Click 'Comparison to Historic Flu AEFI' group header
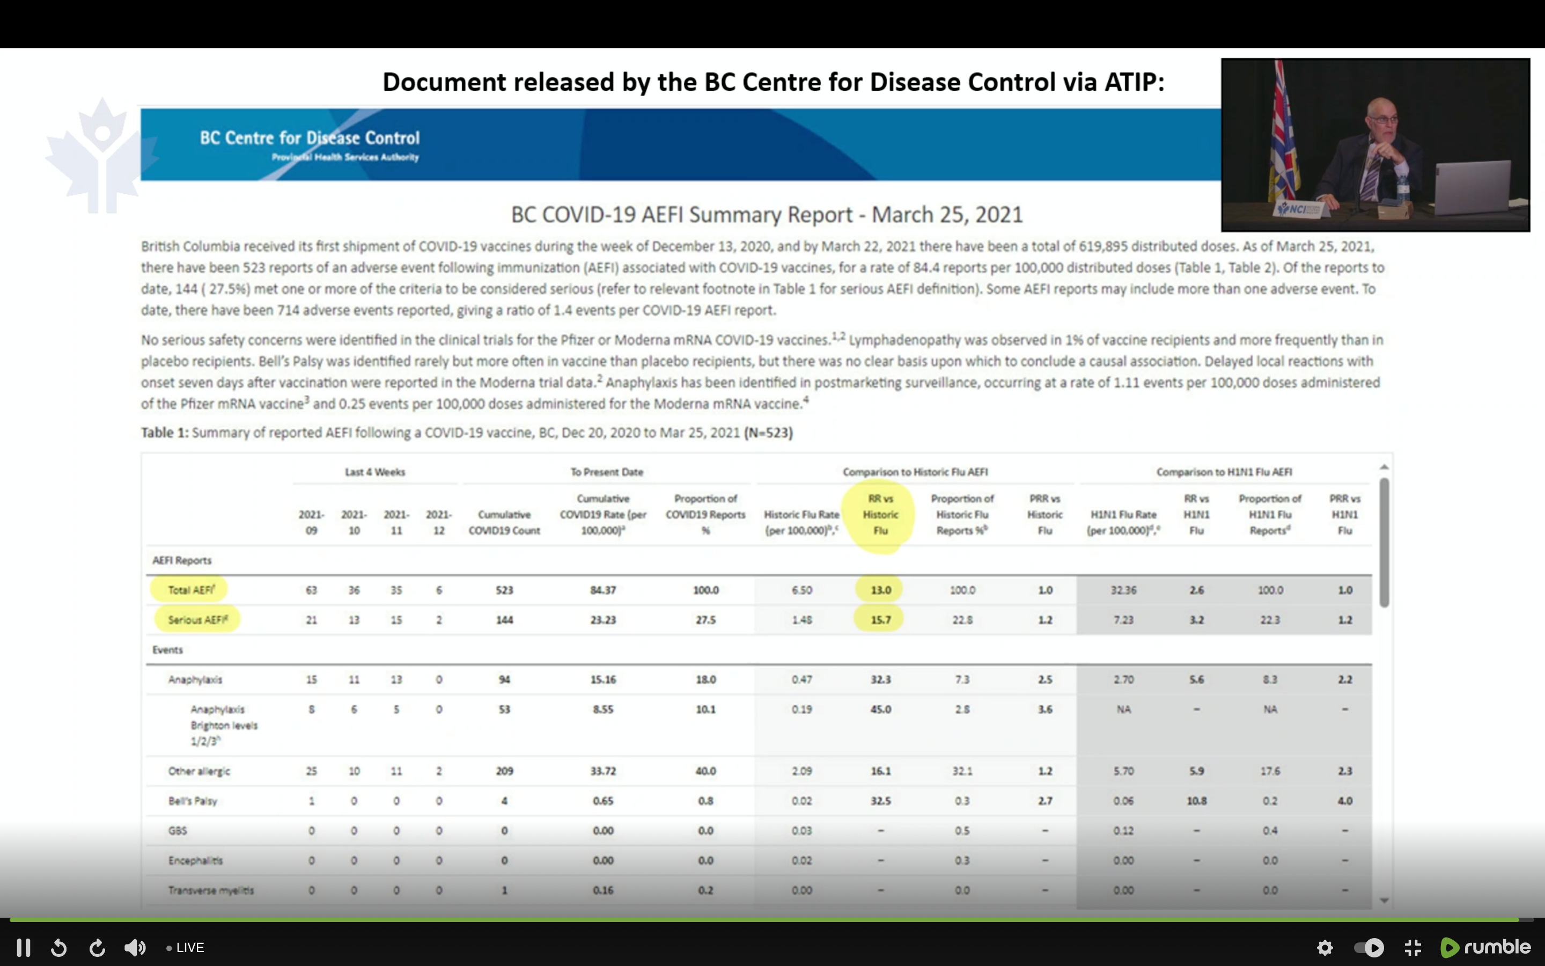 point(915,472)
